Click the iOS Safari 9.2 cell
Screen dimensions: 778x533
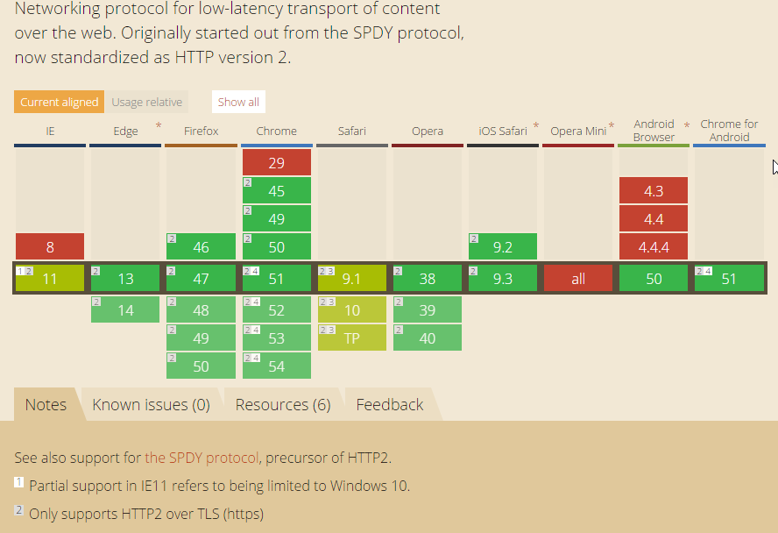pyautogui.click(x=503, y=247)
